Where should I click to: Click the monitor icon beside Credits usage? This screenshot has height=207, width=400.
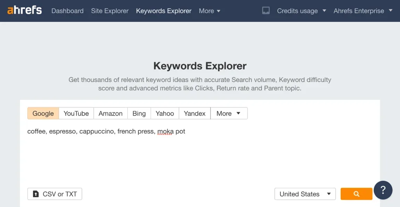click(x=266, y=11)
